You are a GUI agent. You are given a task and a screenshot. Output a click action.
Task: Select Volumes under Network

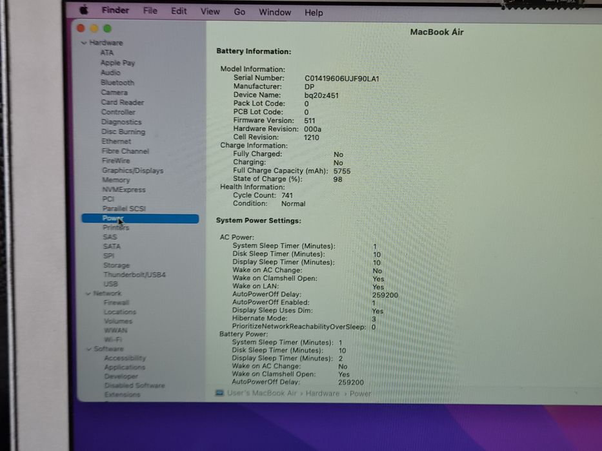118,321
